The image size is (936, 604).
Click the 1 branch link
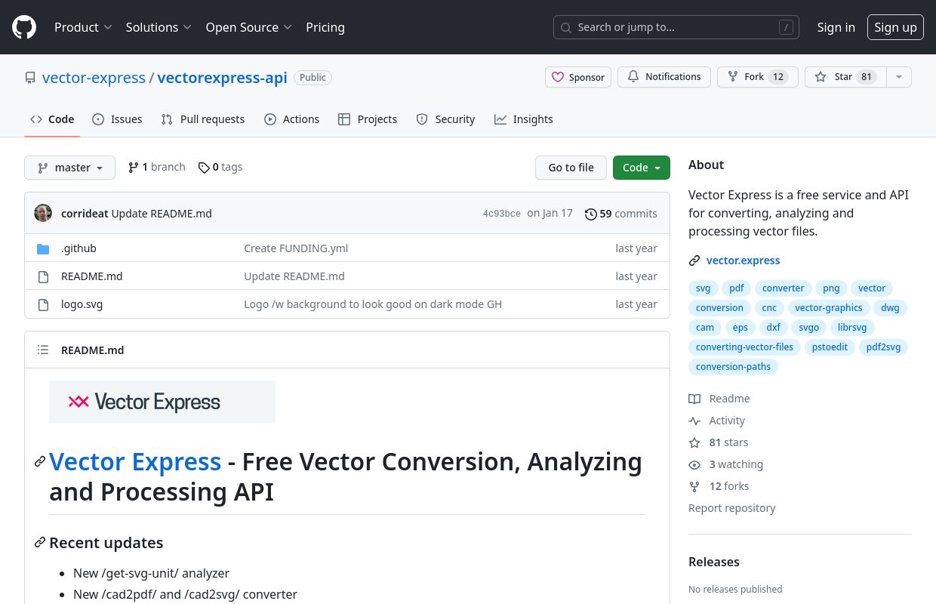[157, 167]
